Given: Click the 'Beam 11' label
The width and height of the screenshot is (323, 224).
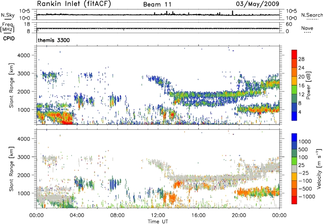Looking at the screenshot, I should click(x=157, y=4).
